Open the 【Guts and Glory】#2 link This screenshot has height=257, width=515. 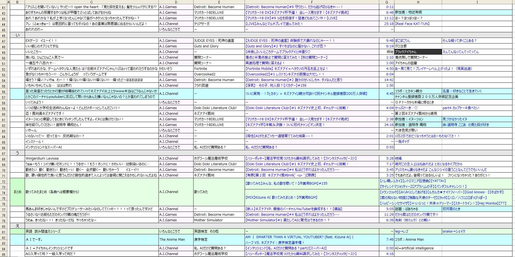click(x=286, y=46)
